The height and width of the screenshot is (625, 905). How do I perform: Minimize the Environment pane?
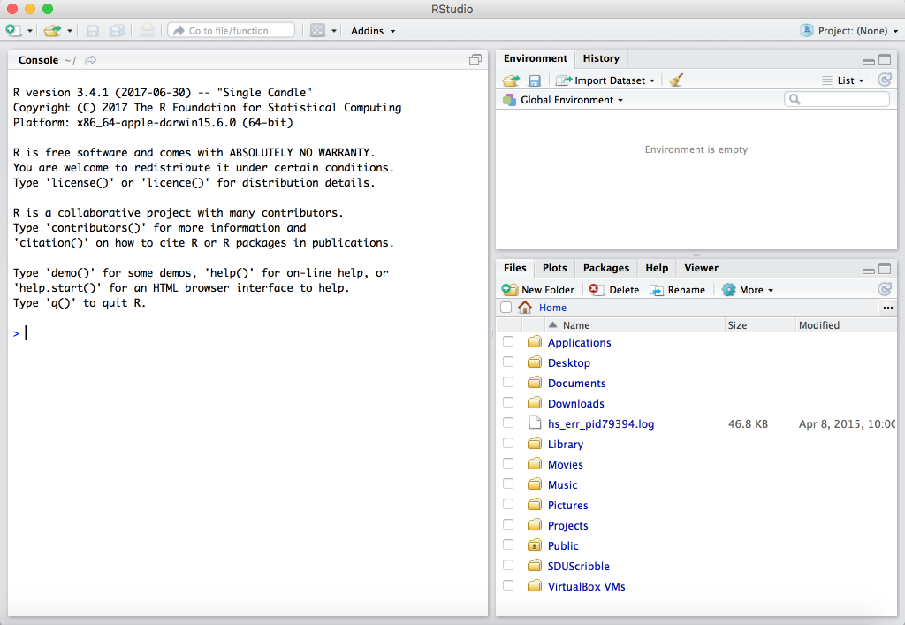coord(868,60)
